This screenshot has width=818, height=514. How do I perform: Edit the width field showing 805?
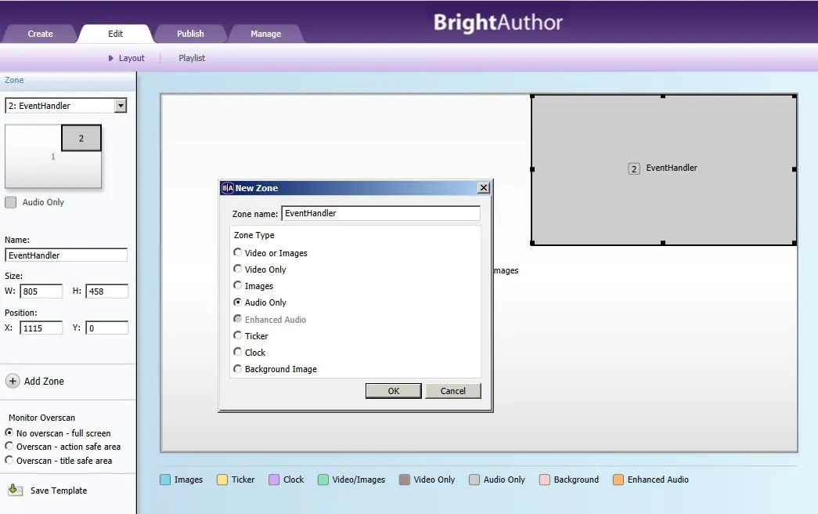click(x=41, y=291)
